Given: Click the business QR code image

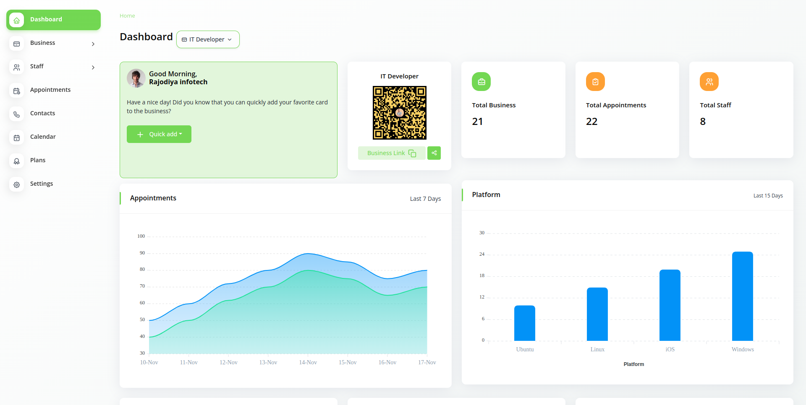Looking at the screenshot, I should click(399, 113).
